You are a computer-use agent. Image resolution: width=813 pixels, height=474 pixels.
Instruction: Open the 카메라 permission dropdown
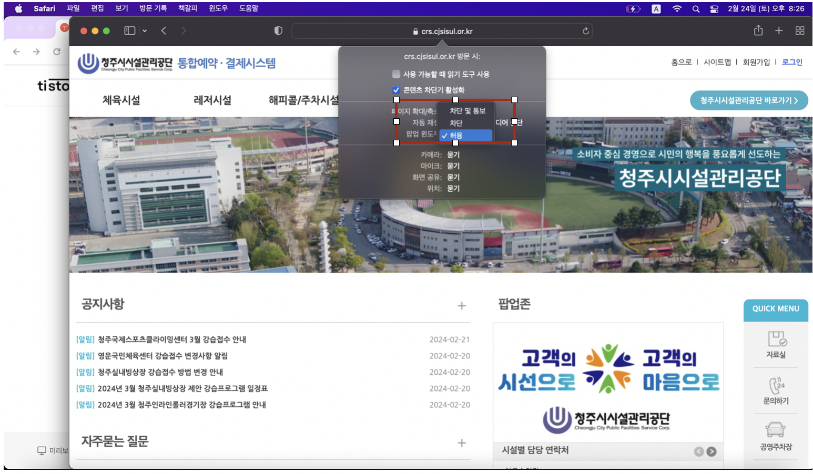(453, 154)
